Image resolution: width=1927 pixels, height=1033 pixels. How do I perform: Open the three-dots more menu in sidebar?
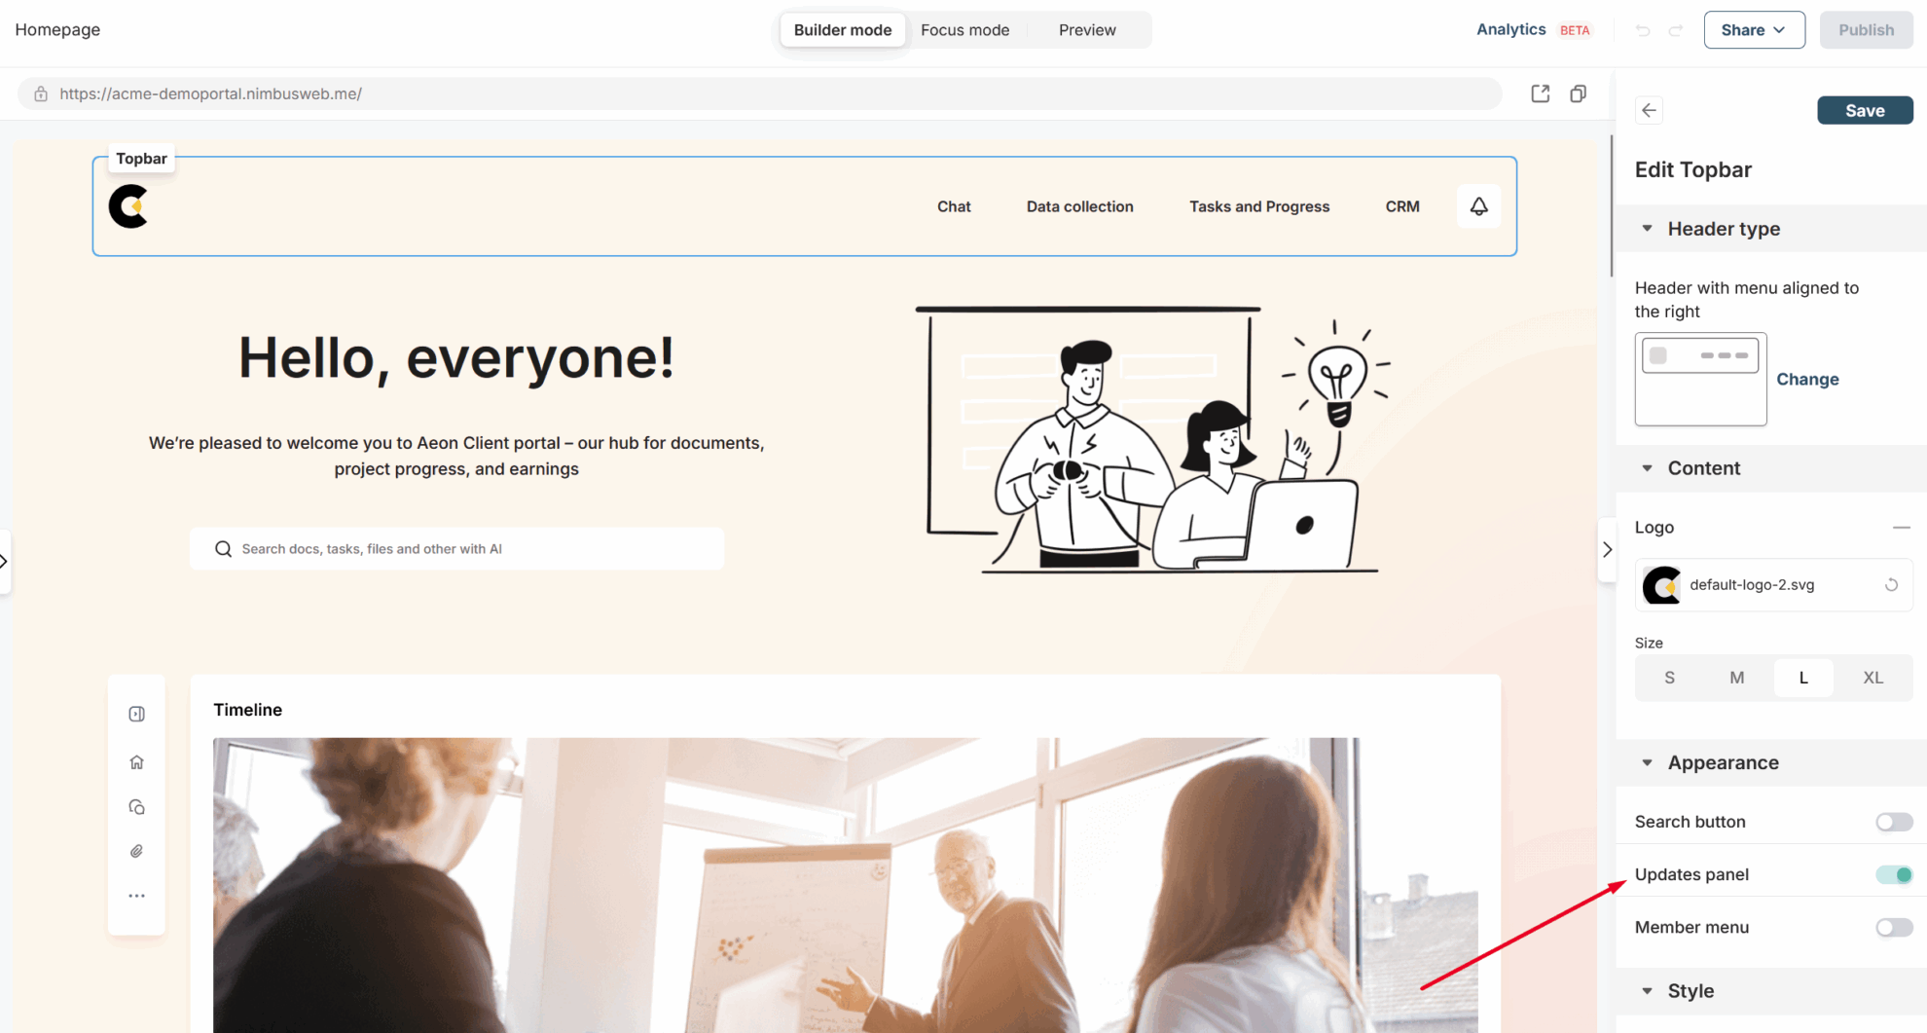tap(136, 896)
